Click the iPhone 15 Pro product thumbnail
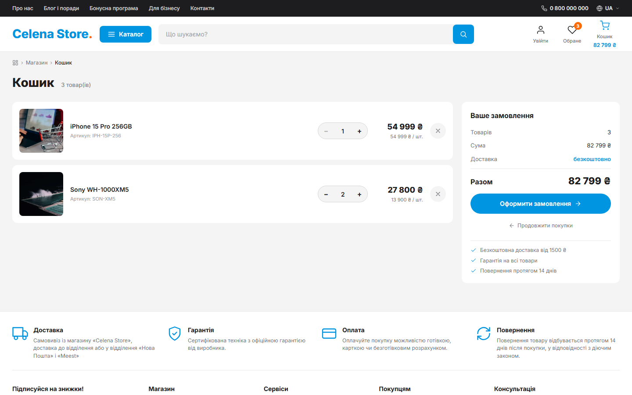The width and height of the screenshot is (632, 395). [41, 131]
